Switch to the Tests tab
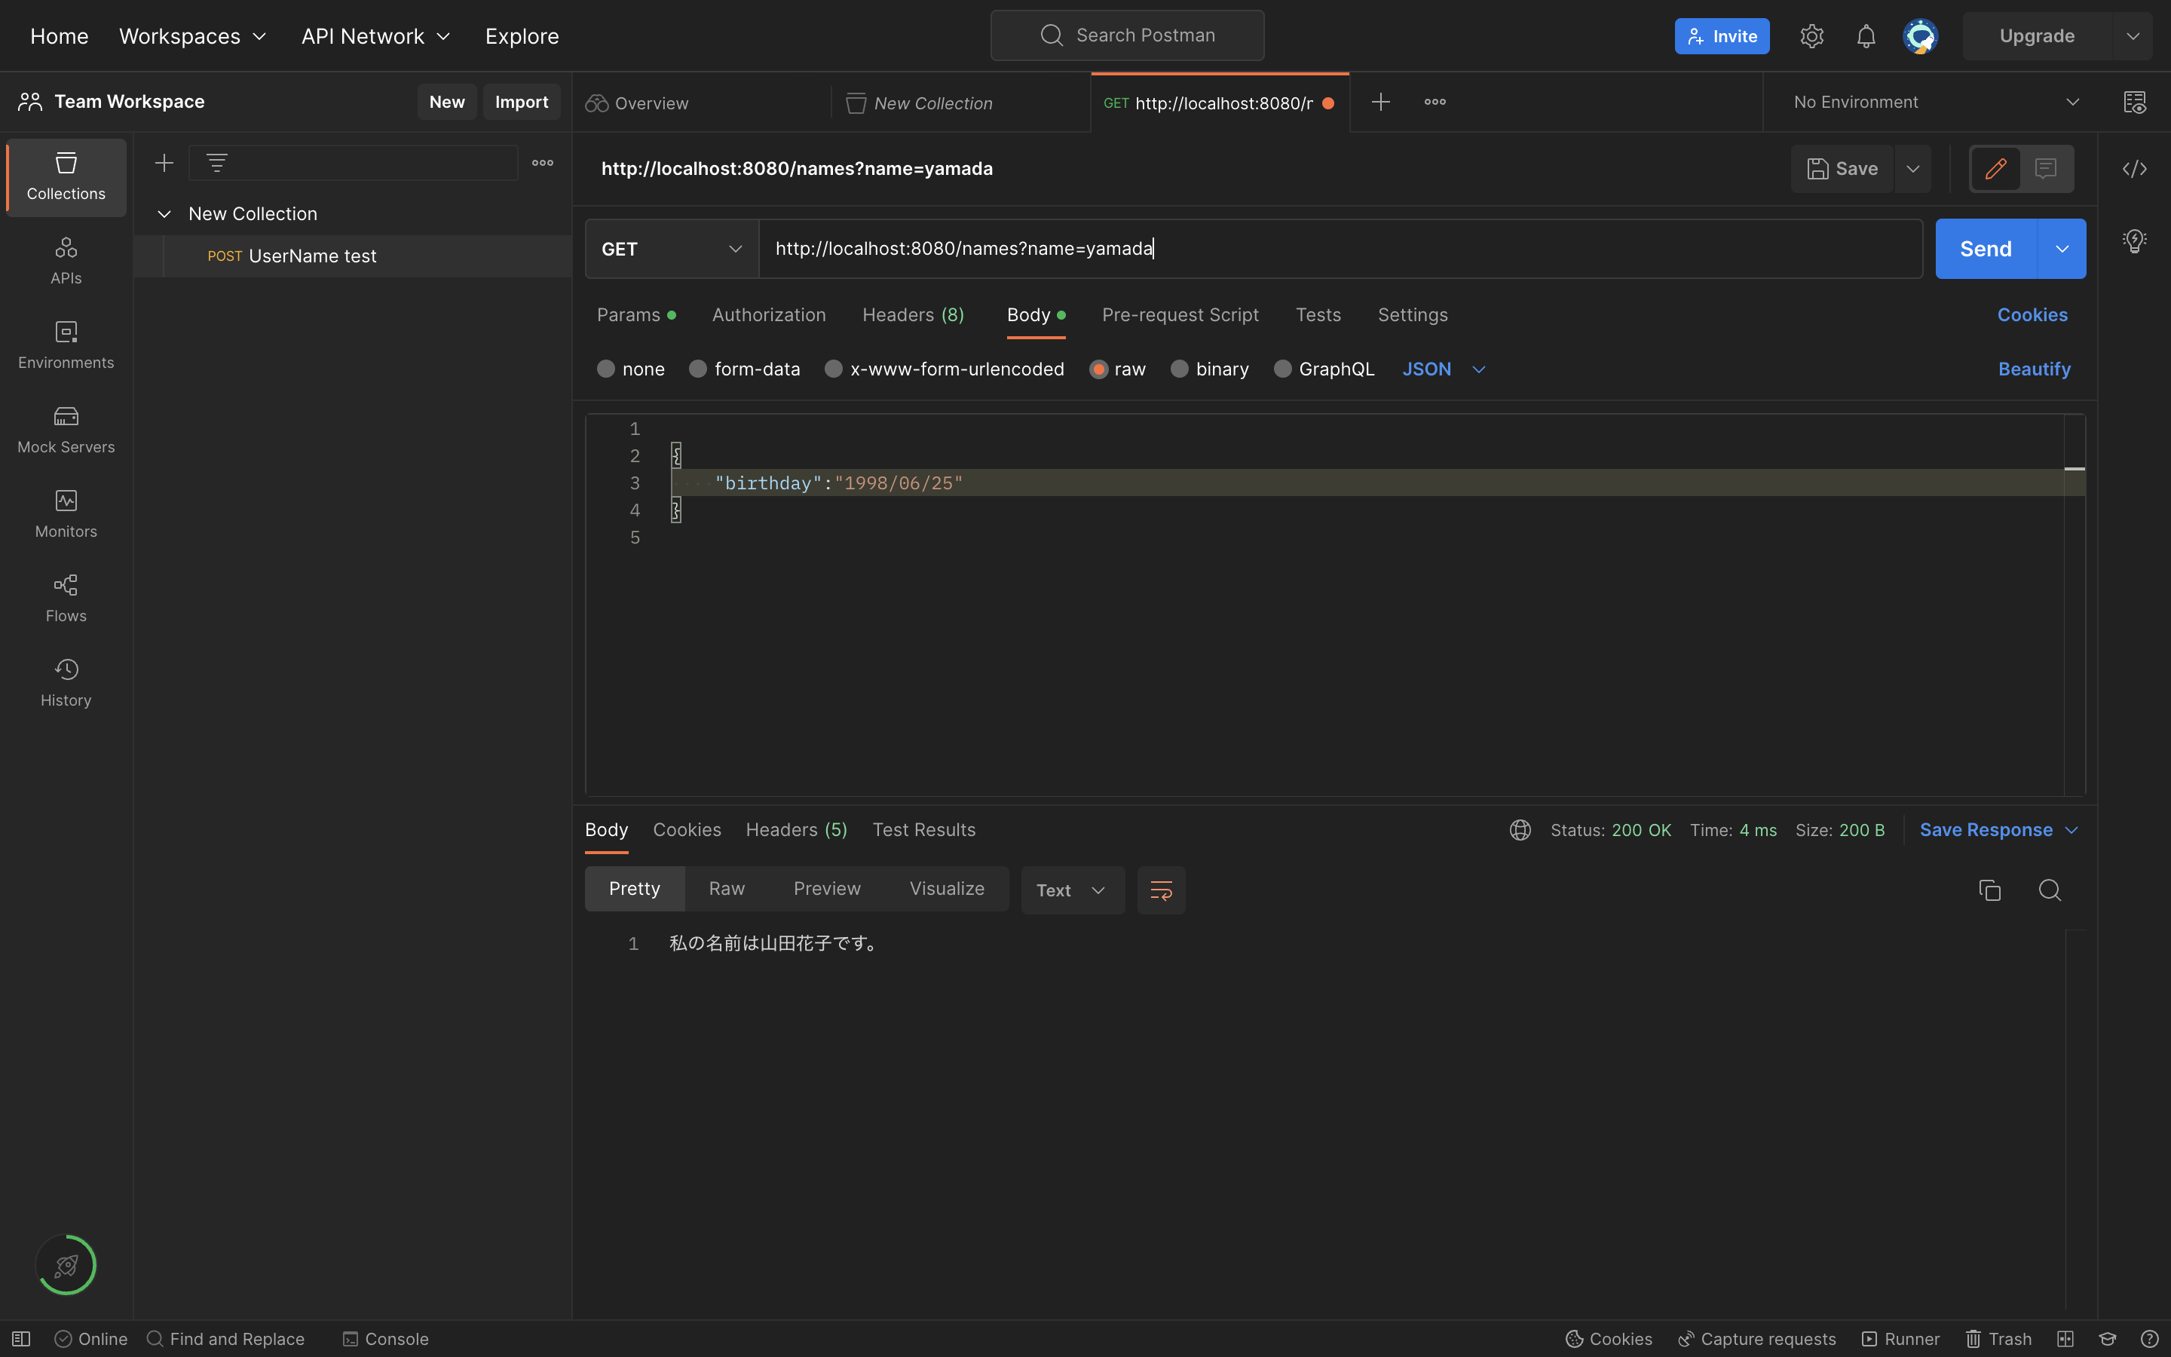Viewport: 2171px width, 1357px height. (x=1318, y=315)
